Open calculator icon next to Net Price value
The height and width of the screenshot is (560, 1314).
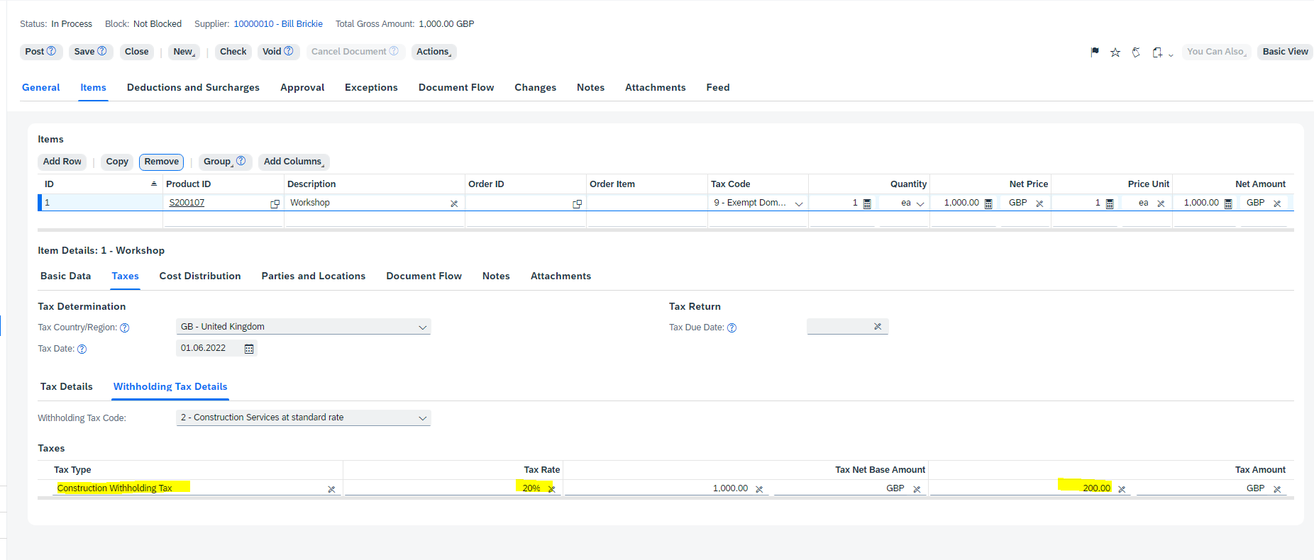click(x=988, y=203)
